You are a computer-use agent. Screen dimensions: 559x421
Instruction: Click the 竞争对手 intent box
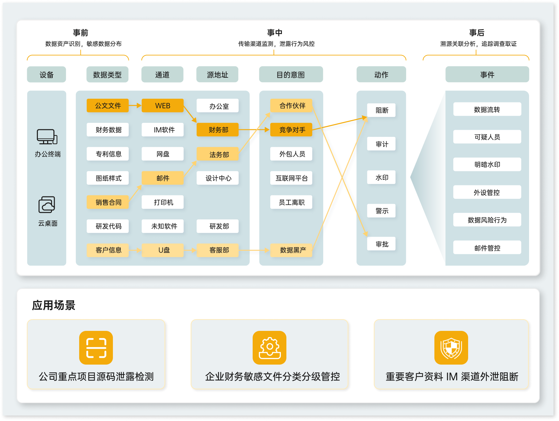tap(291, 130)
